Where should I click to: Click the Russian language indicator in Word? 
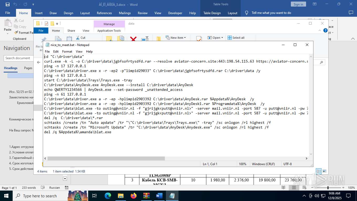coord(55,188)
